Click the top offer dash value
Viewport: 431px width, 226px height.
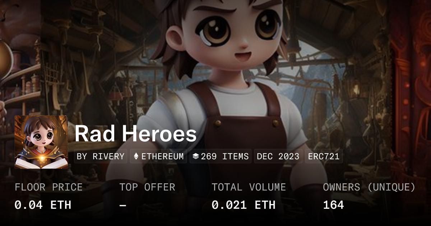123,205
